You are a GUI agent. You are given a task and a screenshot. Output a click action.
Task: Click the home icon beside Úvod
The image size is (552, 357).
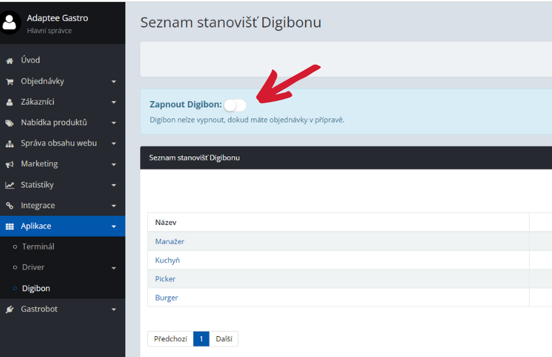click(10, 61)
